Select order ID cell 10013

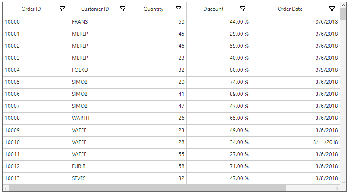pos(36,178)
